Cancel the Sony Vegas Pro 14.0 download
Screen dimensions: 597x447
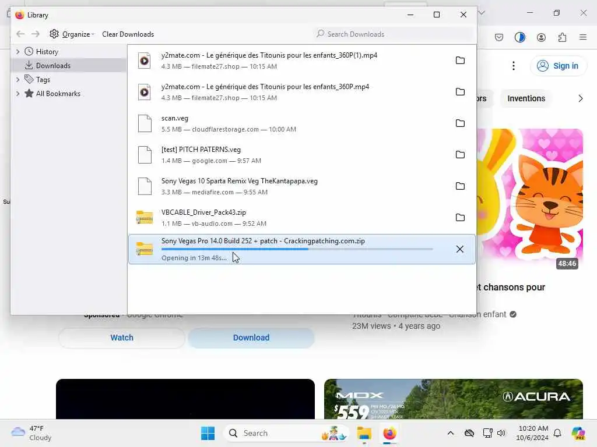(459, 249)
